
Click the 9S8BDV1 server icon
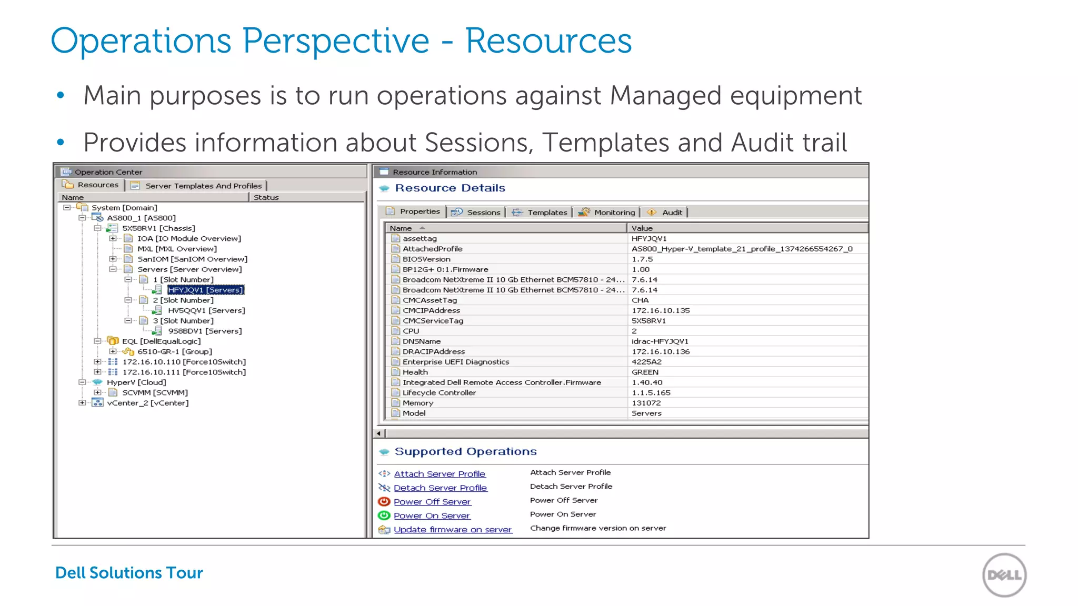click(157, 331)
